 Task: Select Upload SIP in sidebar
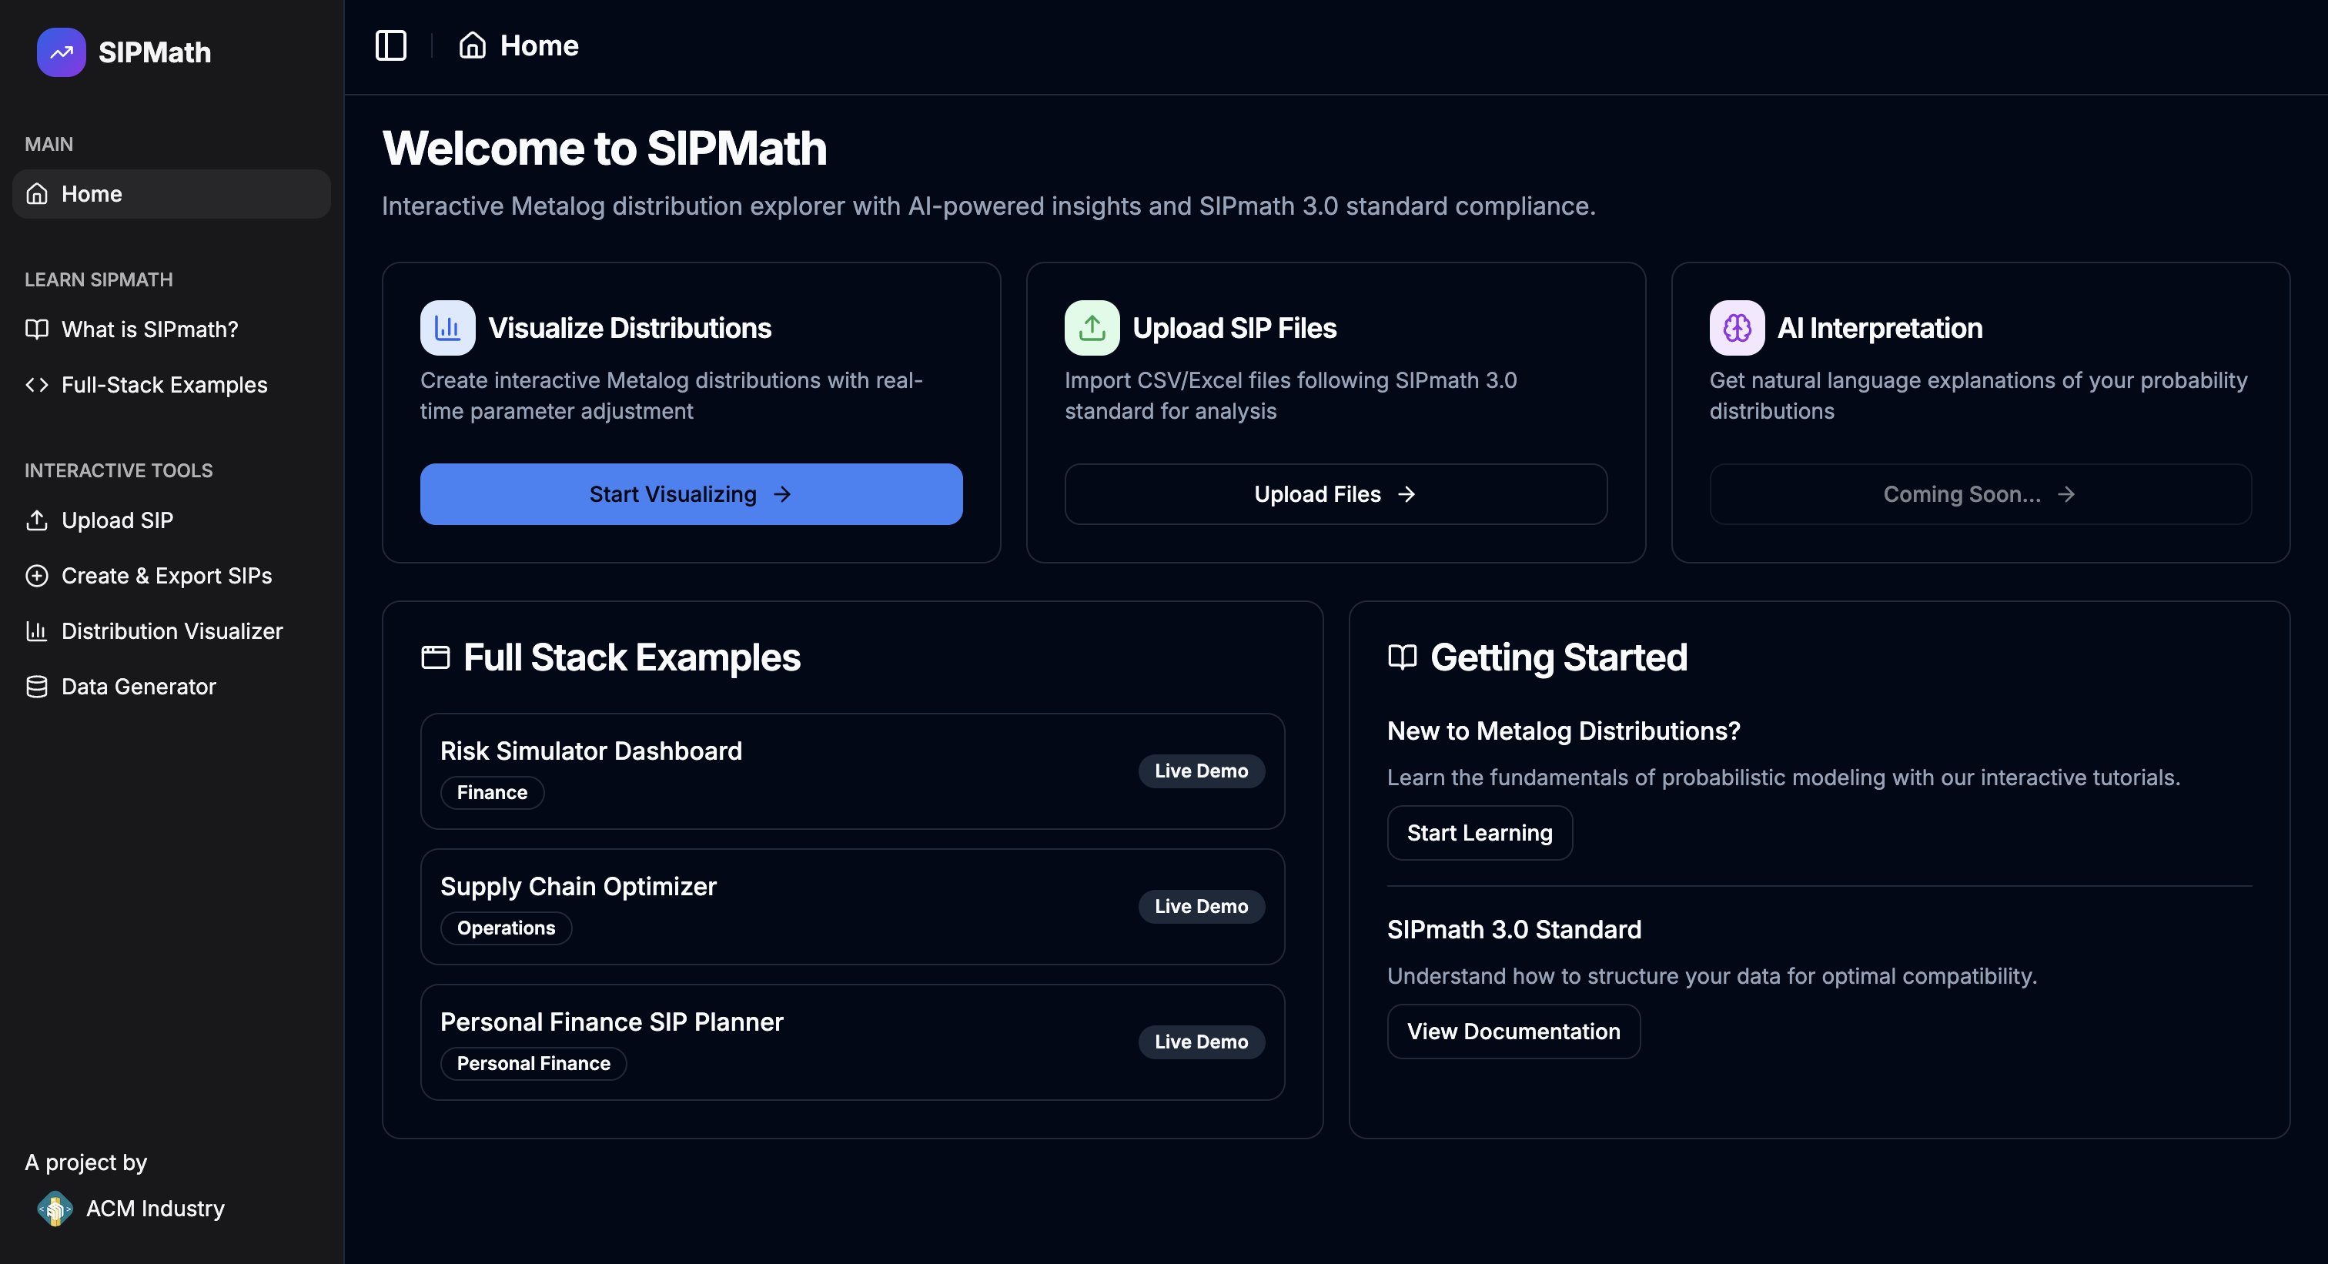tap(116, 520)
